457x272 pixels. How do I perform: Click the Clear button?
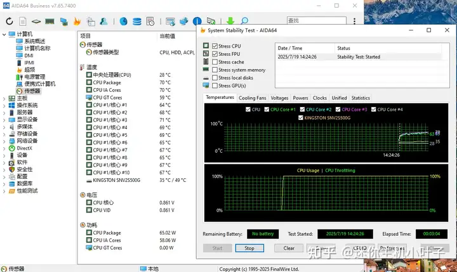[x=289, y=248]
